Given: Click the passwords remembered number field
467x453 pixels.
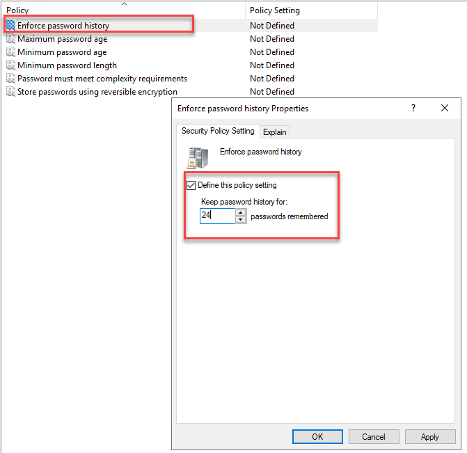Looking at the screenshot, I should coord(216,216).
